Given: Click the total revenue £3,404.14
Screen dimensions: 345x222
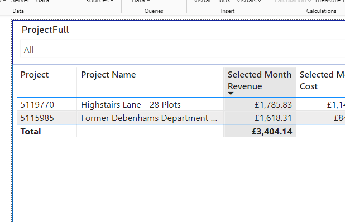Looking at the screenshot, I should click(x=272, y=132).
